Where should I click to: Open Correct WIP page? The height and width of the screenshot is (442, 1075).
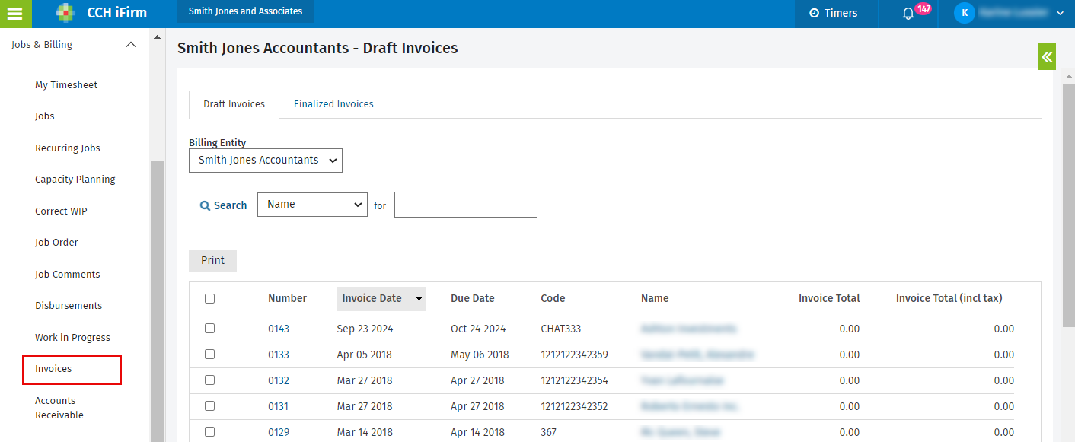[x=61, y=211]
